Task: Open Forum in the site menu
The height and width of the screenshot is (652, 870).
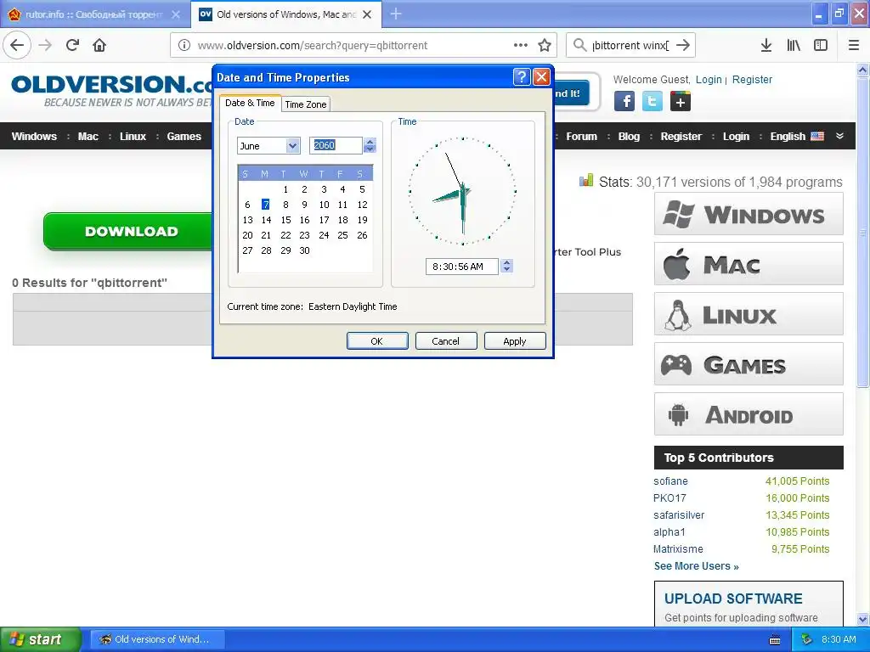Action: pos(581,137)
